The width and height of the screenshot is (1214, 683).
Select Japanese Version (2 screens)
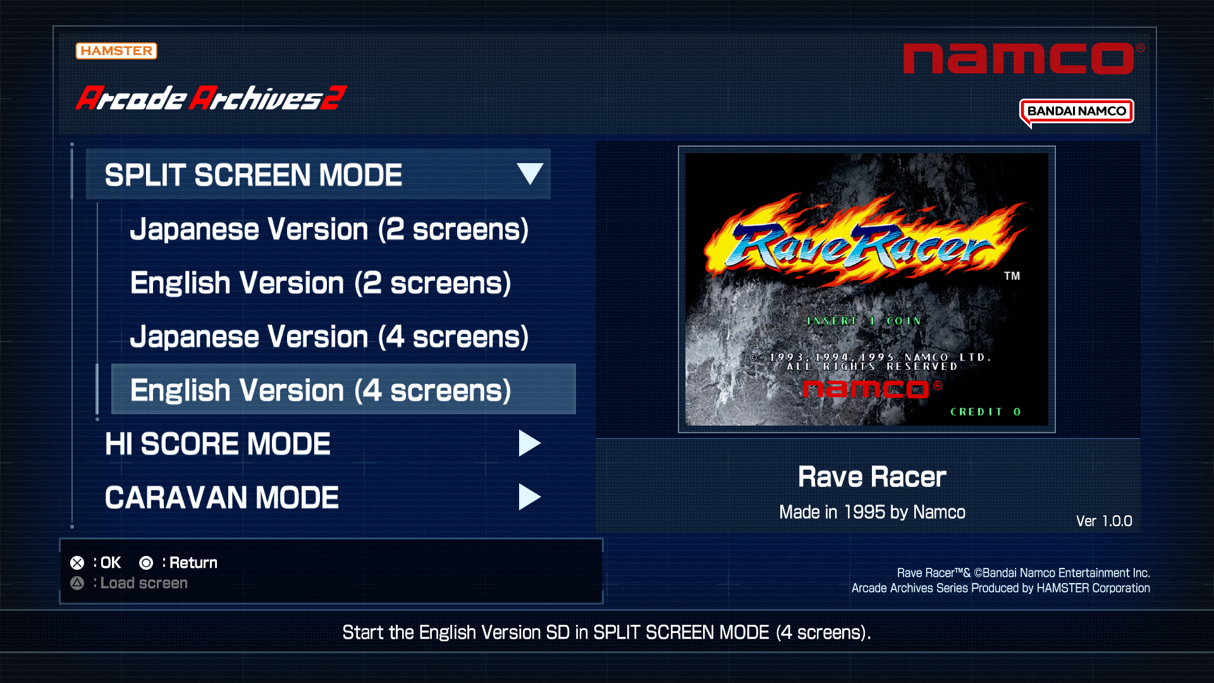(x=329, y=229)
